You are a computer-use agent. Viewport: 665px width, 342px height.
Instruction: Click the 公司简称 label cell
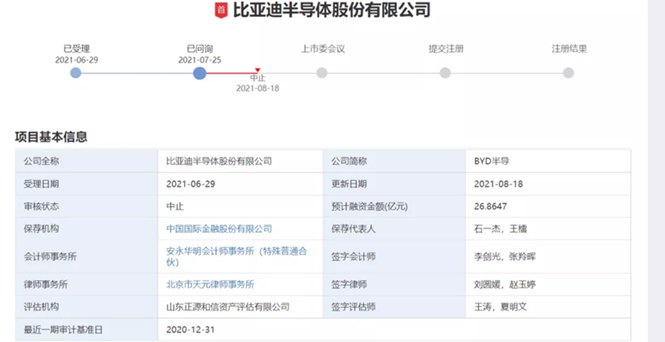pos(394,161)
